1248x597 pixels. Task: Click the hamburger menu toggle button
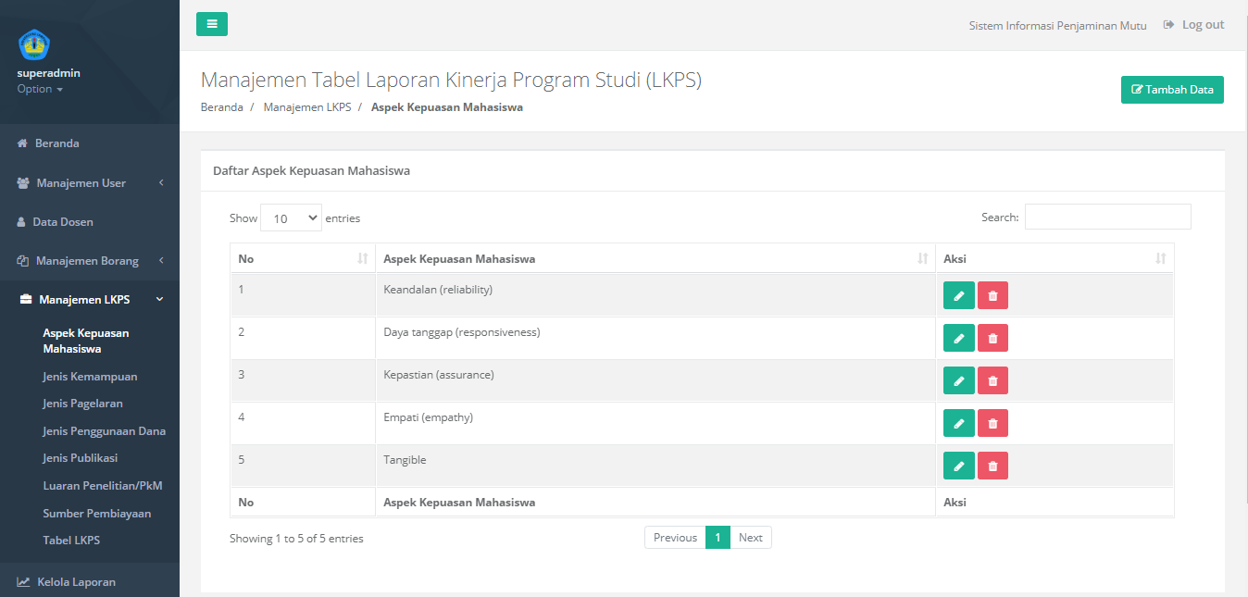point(211,24)
